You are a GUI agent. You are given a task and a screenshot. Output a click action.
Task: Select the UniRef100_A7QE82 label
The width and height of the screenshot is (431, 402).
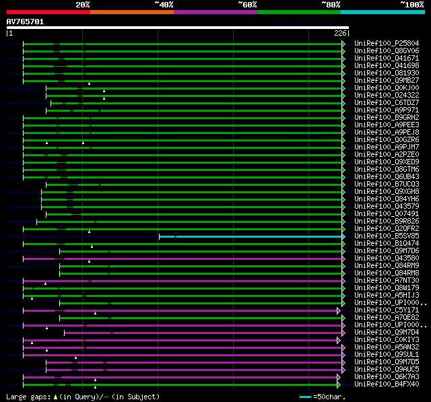[387, 318]
